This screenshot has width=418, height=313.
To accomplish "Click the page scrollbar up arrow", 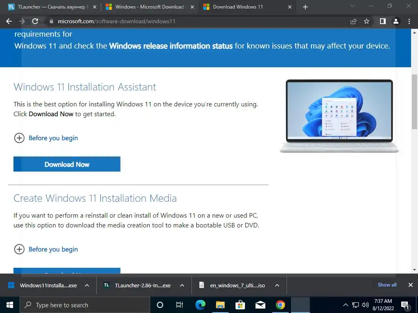I will click(x=415, y=33).
